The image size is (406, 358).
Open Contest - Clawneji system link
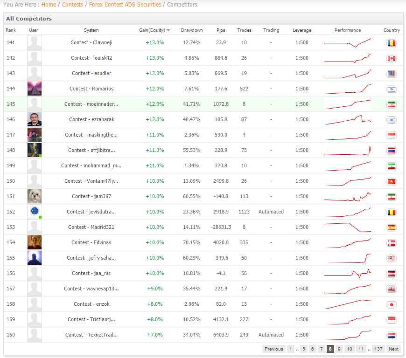coord(91,42)
